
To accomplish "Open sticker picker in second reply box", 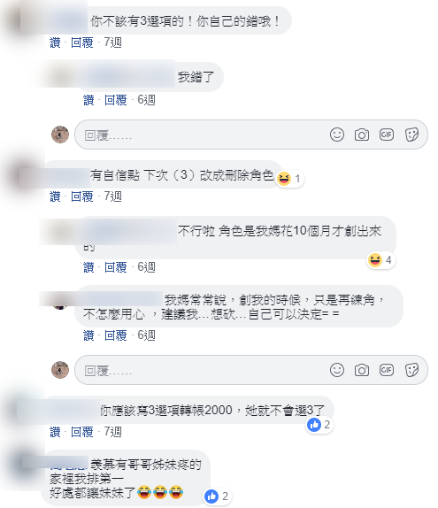I will coord(411,370).
